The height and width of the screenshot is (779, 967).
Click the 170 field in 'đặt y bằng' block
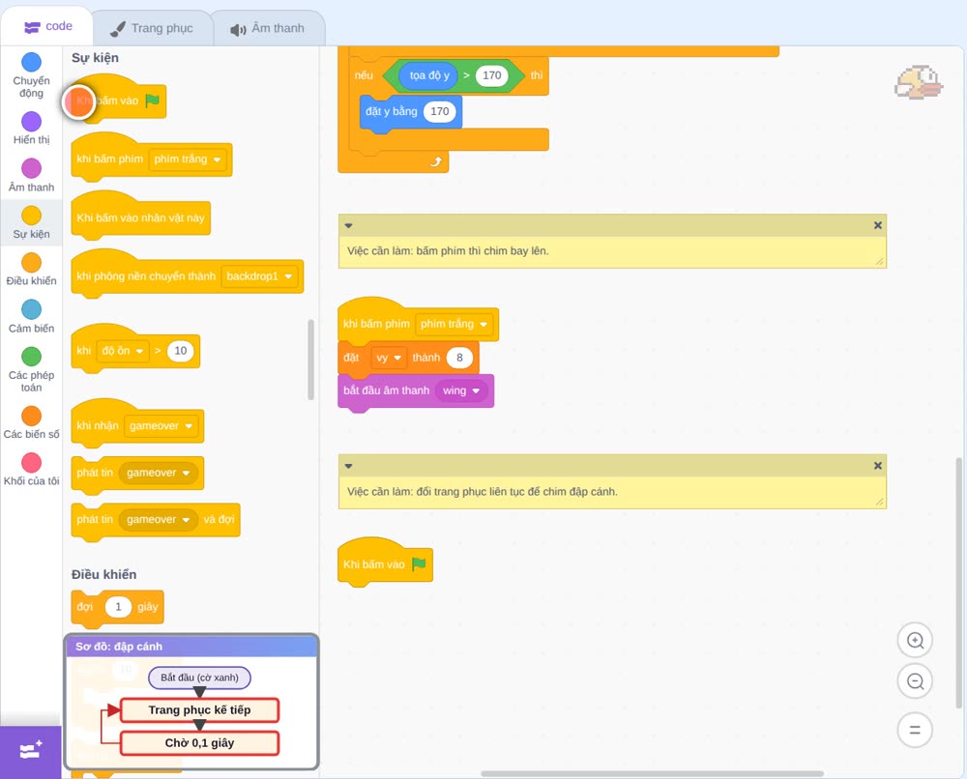(x=440, y=111)
